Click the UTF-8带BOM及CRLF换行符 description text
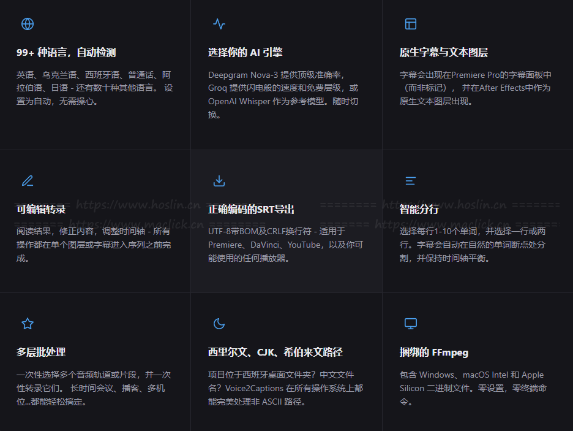The height and width of the screenshot is (431, 573). click(x=285, y=245)
